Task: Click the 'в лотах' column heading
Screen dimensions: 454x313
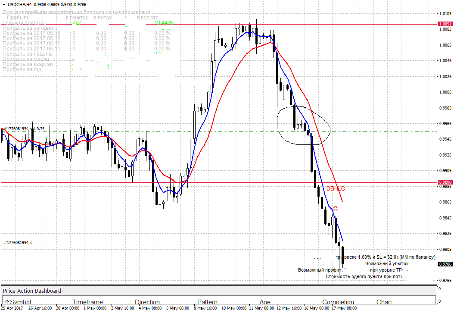Action: tap(103, 18)
